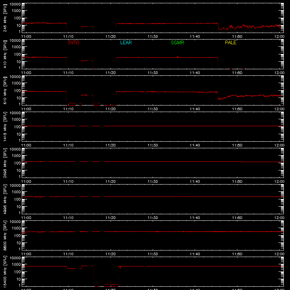Screen dimensions: 290x290
Task: Select the 1415 MHz [SFU] axis title
Action: 5,127
